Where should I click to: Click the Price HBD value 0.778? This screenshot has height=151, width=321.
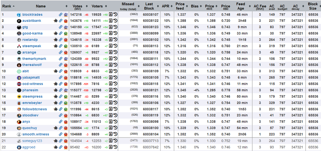coord(226,90)
